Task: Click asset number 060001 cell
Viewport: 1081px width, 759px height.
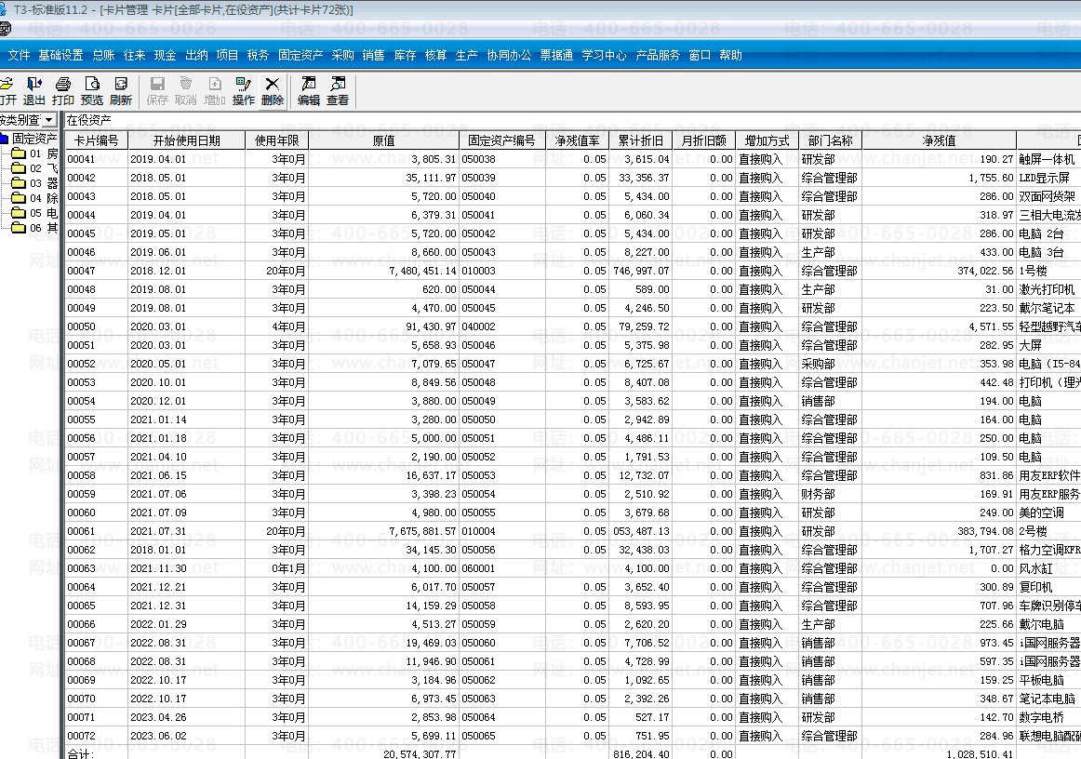Action: coord(502,568)
